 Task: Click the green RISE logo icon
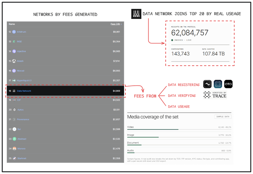pyautogui.click(x=14, y=42)
